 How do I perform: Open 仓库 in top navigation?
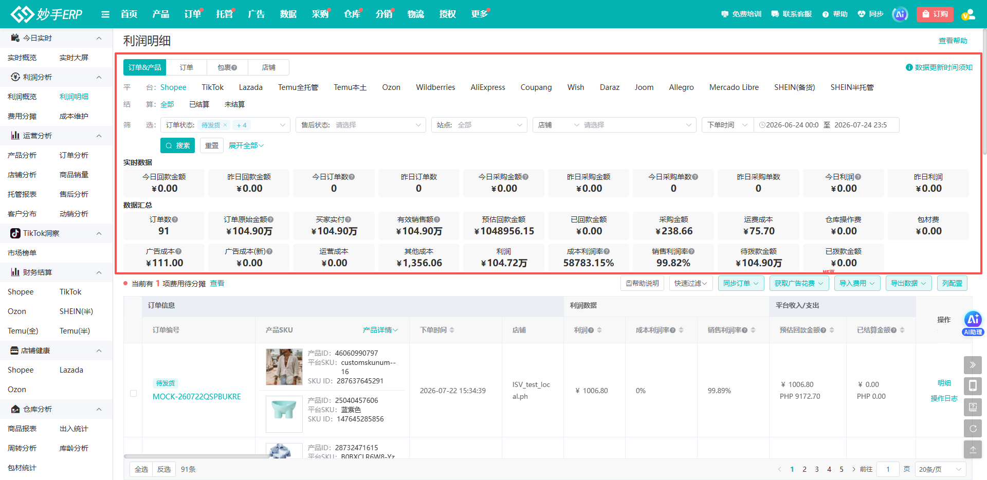(352, 14)
